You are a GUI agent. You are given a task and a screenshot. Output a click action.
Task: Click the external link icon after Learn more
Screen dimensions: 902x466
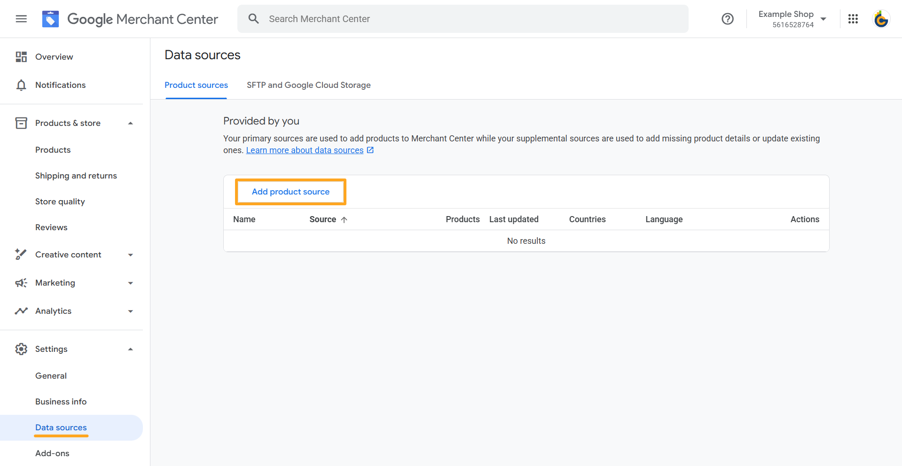(x=370, y=150)
